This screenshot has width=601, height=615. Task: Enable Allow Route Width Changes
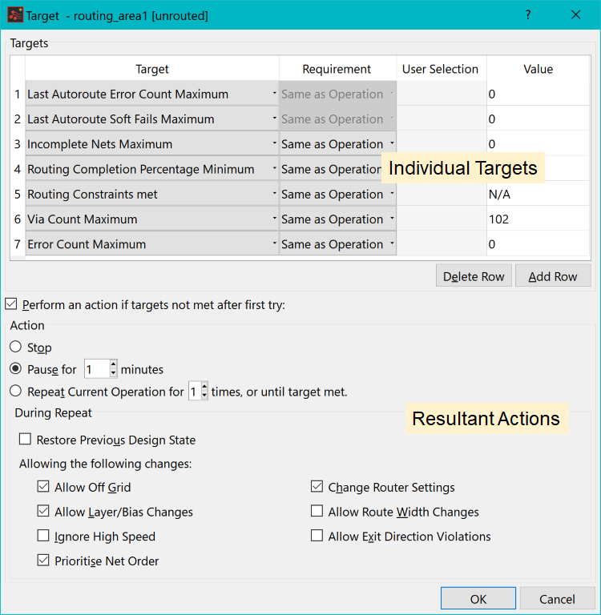317,511
